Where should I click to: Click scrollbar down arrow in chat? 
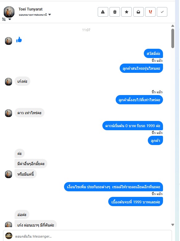click(x=173, y=225)
